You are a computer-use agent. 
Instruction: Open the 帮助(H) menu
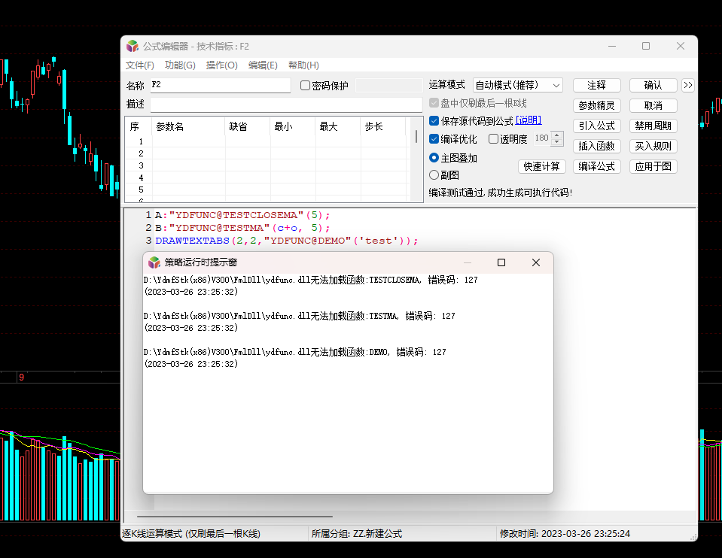[x=303, y=65]
